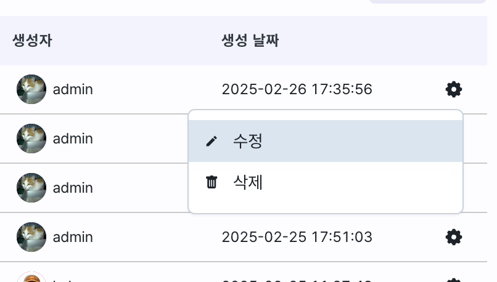Image resolution: width=497 pixels, height=282 pixels.
Task: Select the 2025-02-25 17:51:03 date cell
Action: point(297,237)
